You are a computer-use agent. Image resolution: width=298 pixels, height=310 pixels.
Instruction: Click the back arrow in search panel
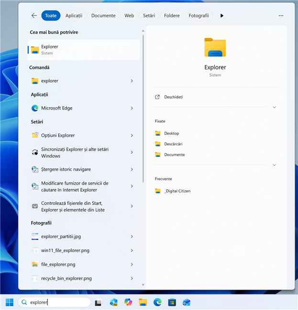[34, 16]
